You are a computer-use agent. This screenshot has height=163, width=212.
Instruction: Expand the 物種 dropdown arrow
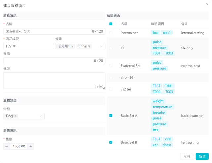[x=40, y=116]
